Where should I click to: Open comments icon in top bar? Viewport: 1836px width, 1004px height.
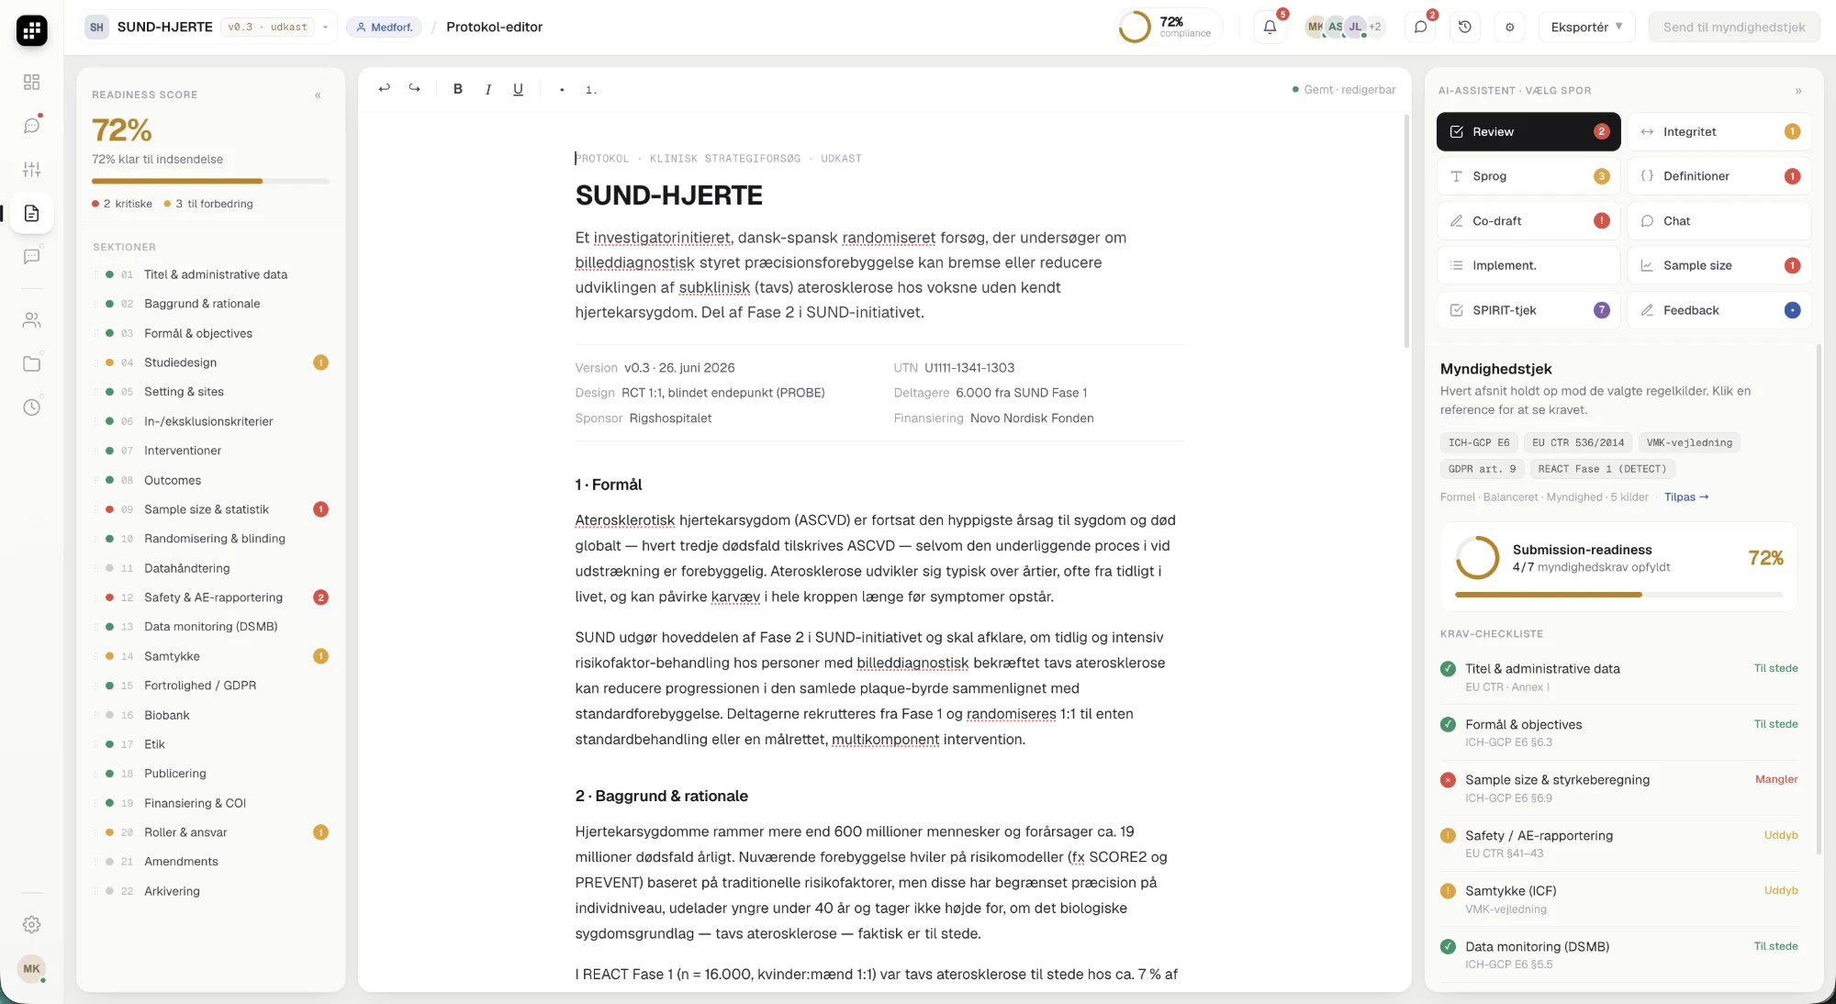[1420, 27]
